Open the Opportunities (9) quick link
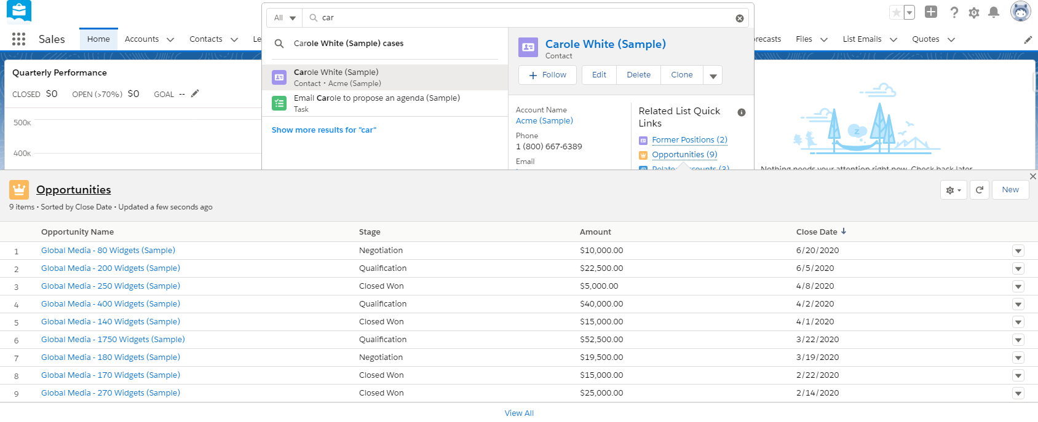This screenshot has height=422, width=1038. click(684, 155)
